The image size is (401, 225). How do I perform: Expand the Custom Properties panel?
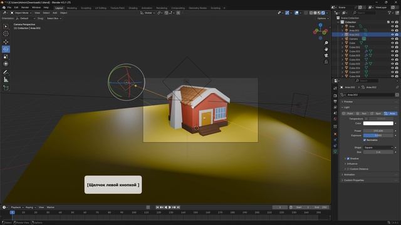(370, 181)
